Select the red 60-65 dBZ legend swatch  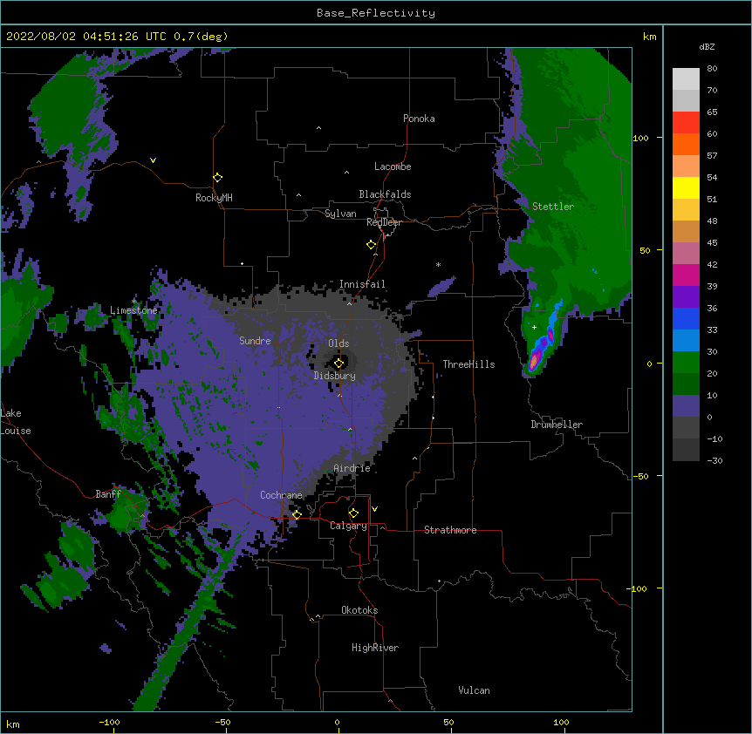coord(686,123)
